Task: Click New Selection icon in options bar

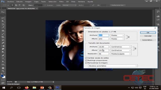Action: tap(12, 5)
